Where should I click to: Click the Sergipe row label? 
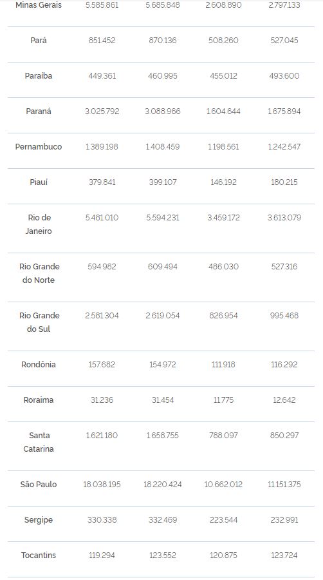click(39, 520)
